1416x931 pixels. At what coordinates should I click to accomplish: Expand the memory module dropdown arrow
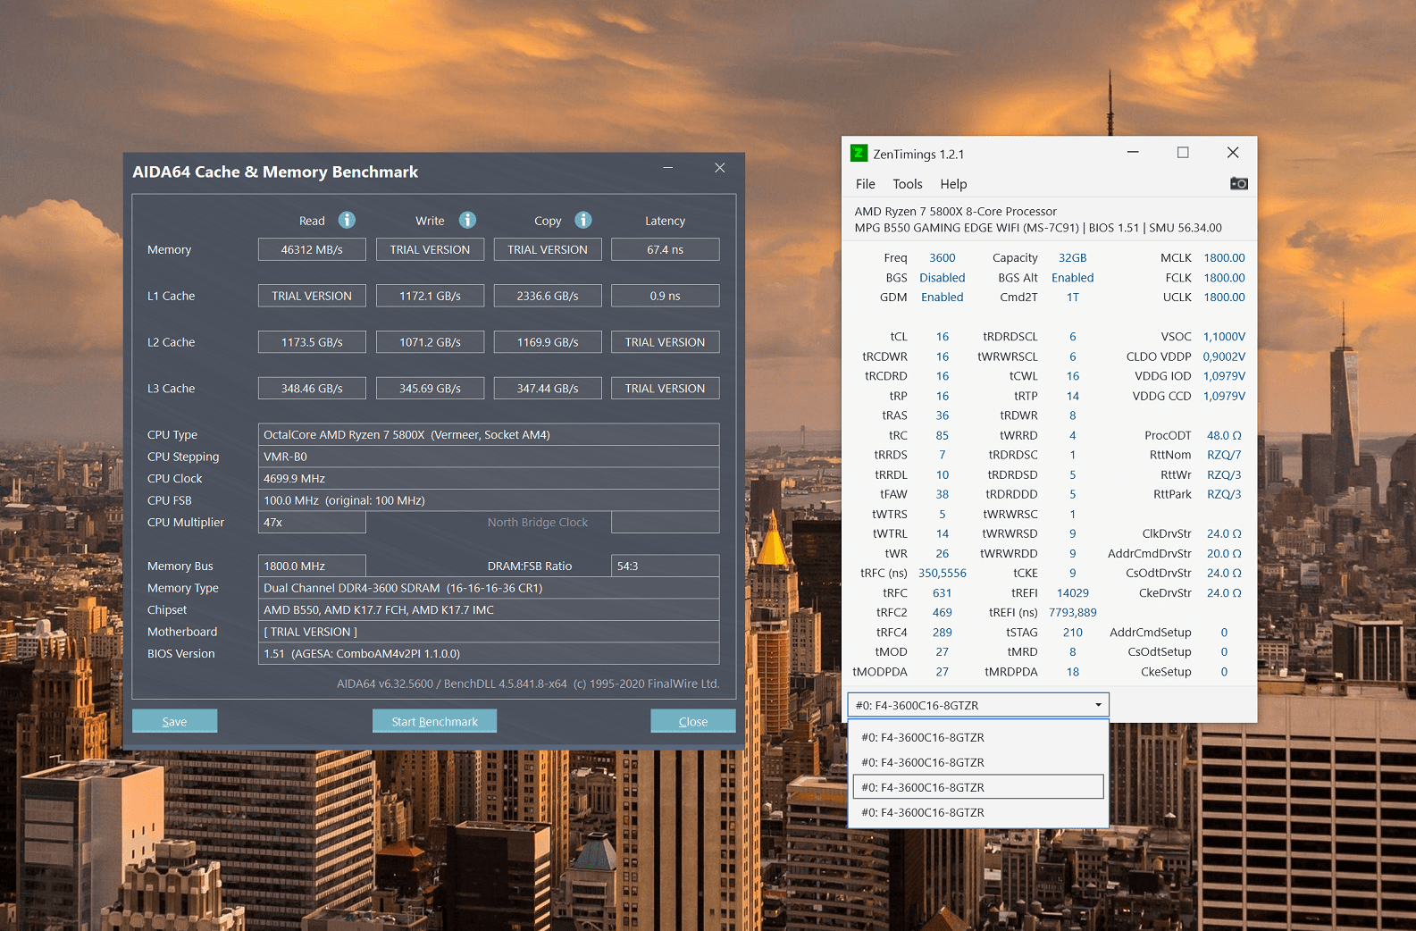[x=1098, y=705]
